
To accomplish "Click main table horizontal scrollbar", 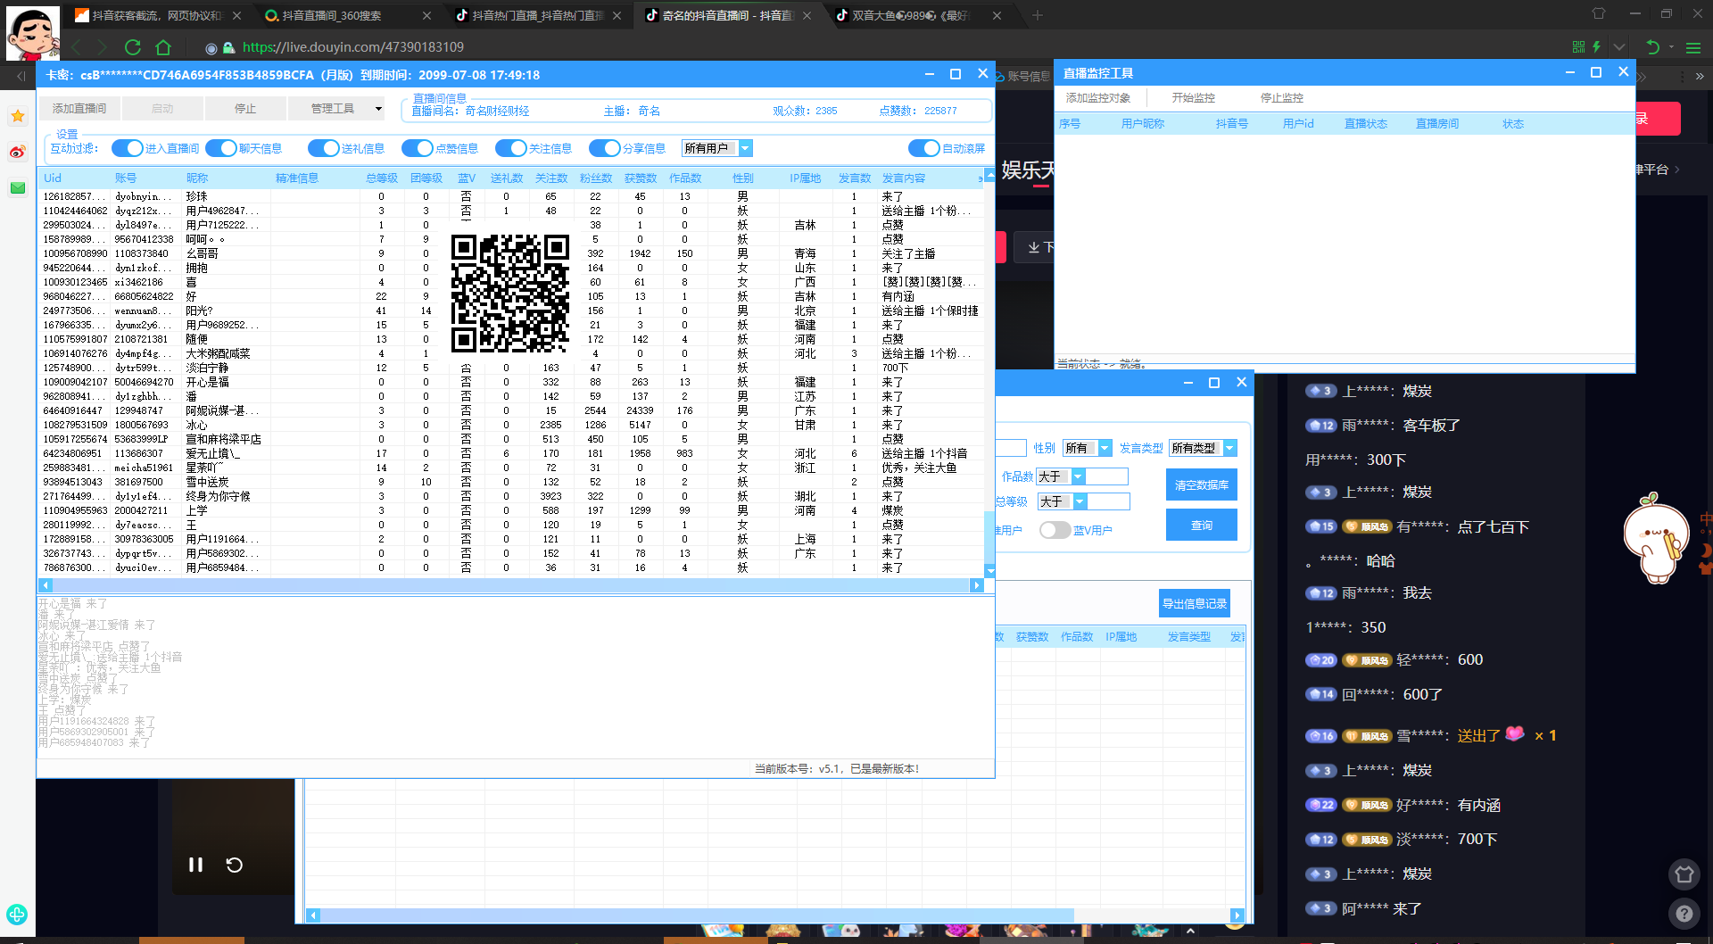I will point(511,585).
